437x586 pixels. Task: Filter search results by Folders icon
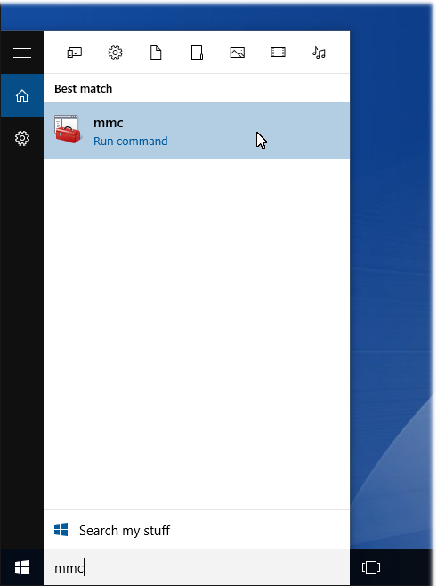(x=197, y=53)
